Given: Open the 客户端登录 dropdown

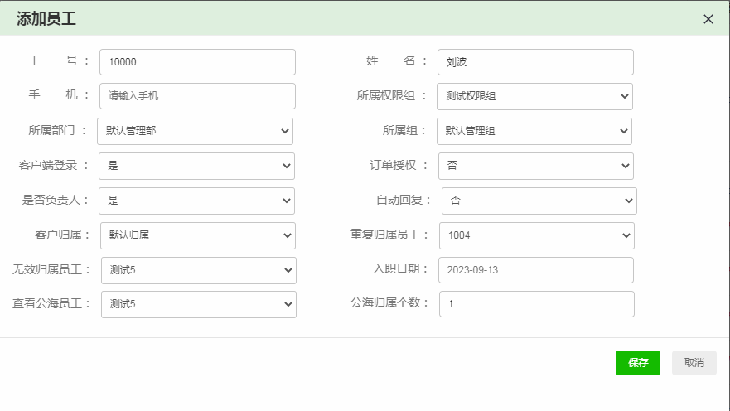Looking at the screenshot, I should click(x=196, y=166).
